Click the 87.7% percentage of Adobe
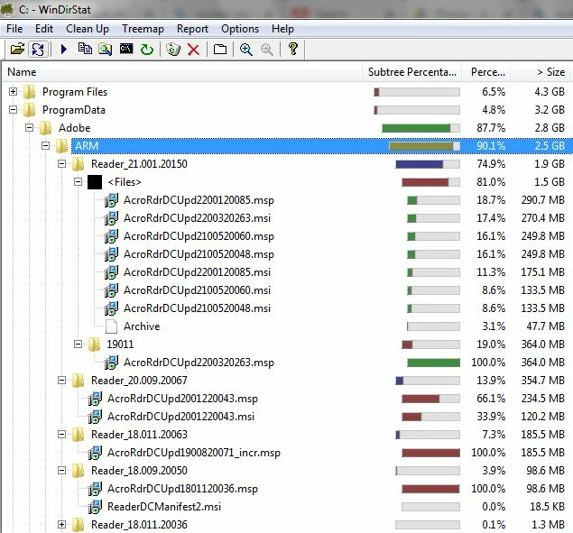Viewport: 573px width, 533px height. (x=491, y=128)
